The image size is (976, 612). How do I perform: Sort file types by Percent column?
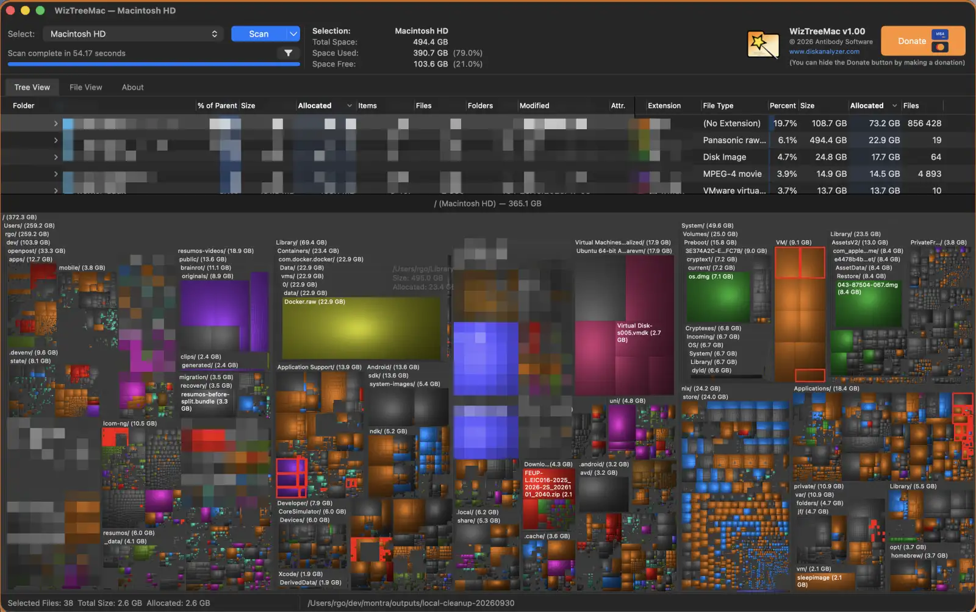(x=783, y=105)
